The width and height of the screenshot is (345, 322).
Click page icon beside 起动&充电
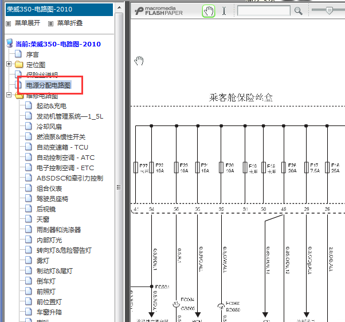[x=29, y=105]
